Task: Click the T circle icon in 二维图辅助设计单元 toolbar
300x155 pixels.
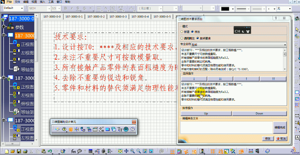Action: click(64, 130)
